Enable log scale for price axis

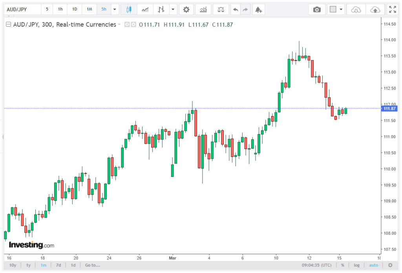356,265
